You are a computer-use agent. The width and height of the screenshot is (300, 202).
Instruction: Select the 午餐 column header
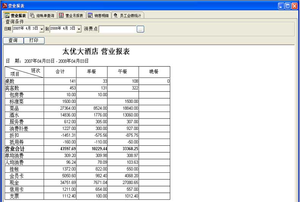[123, 71]
